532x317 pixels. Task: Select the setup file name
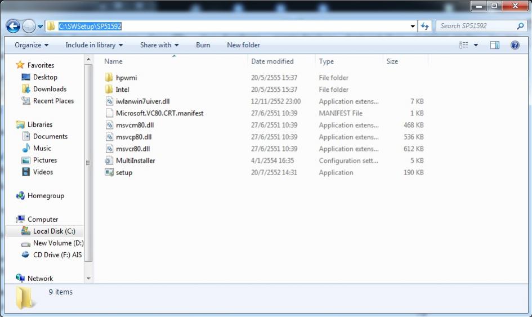[124, 173]
